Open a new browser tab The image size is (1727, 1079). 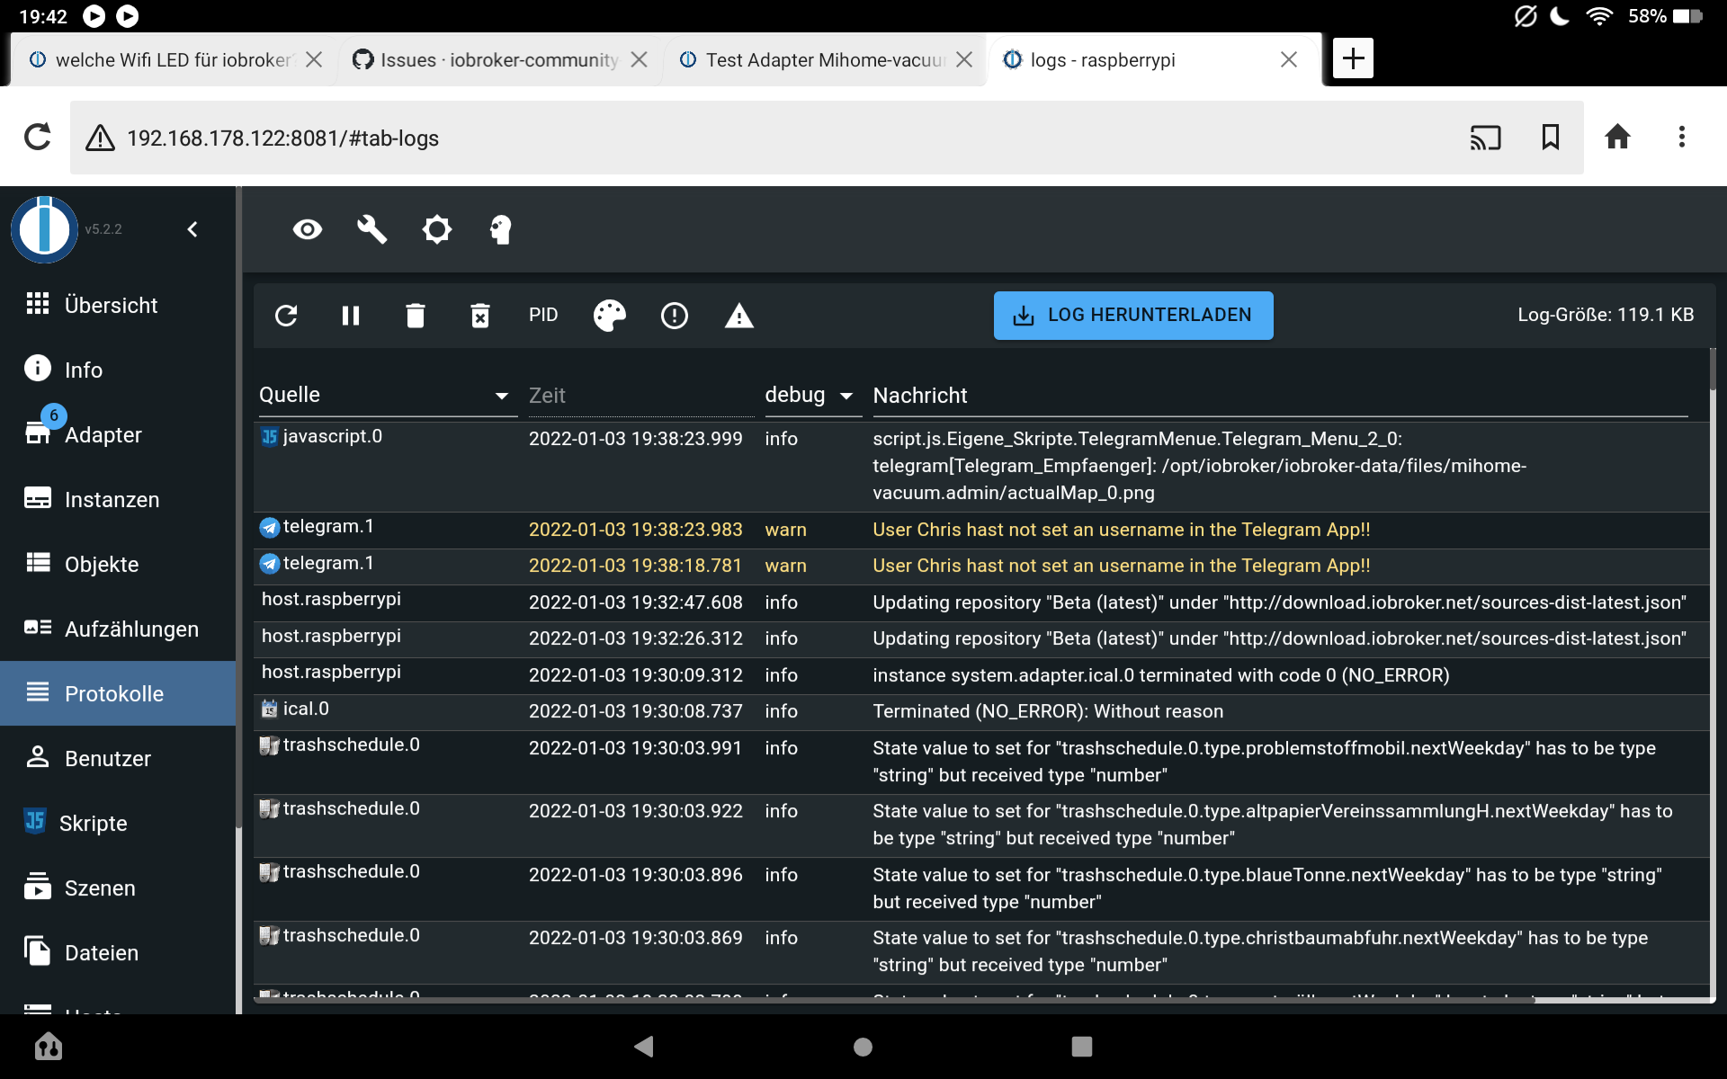click(x=1353, y=59)
